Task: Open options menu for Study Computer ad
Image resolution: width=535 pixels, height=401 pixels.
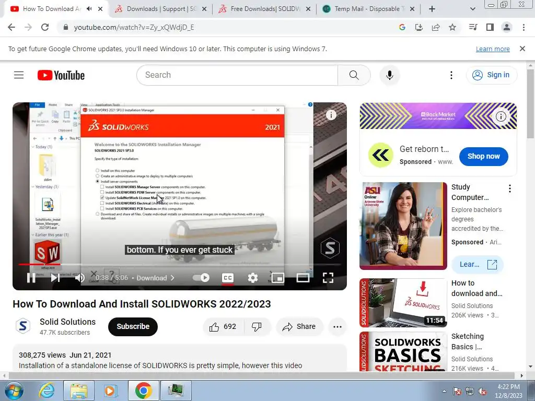Action: click(510, 188)
